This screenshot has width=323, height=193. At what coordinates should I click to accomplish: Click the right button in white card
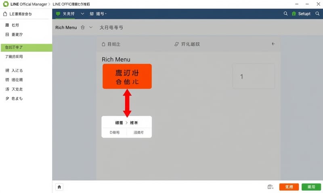[138, 133]
